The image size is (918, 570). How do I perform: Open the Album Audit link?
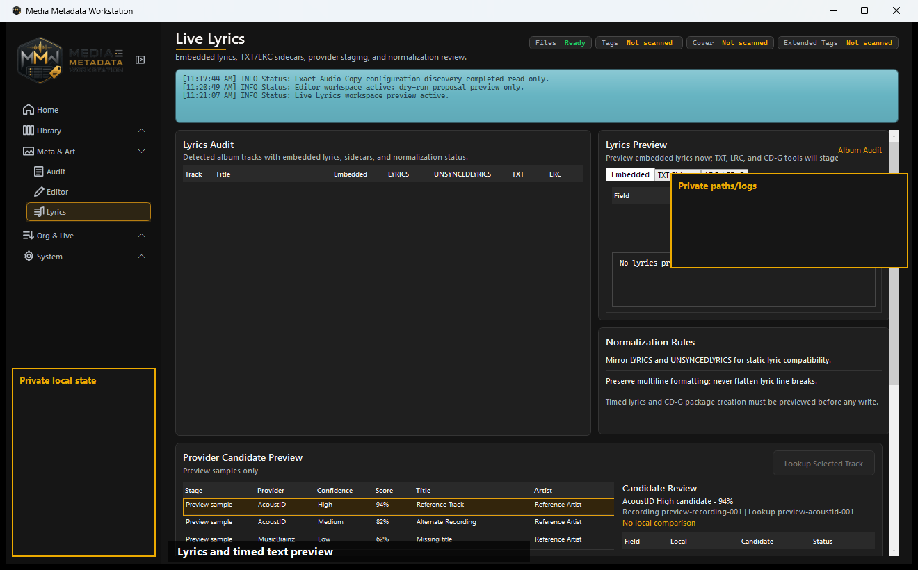860,150
